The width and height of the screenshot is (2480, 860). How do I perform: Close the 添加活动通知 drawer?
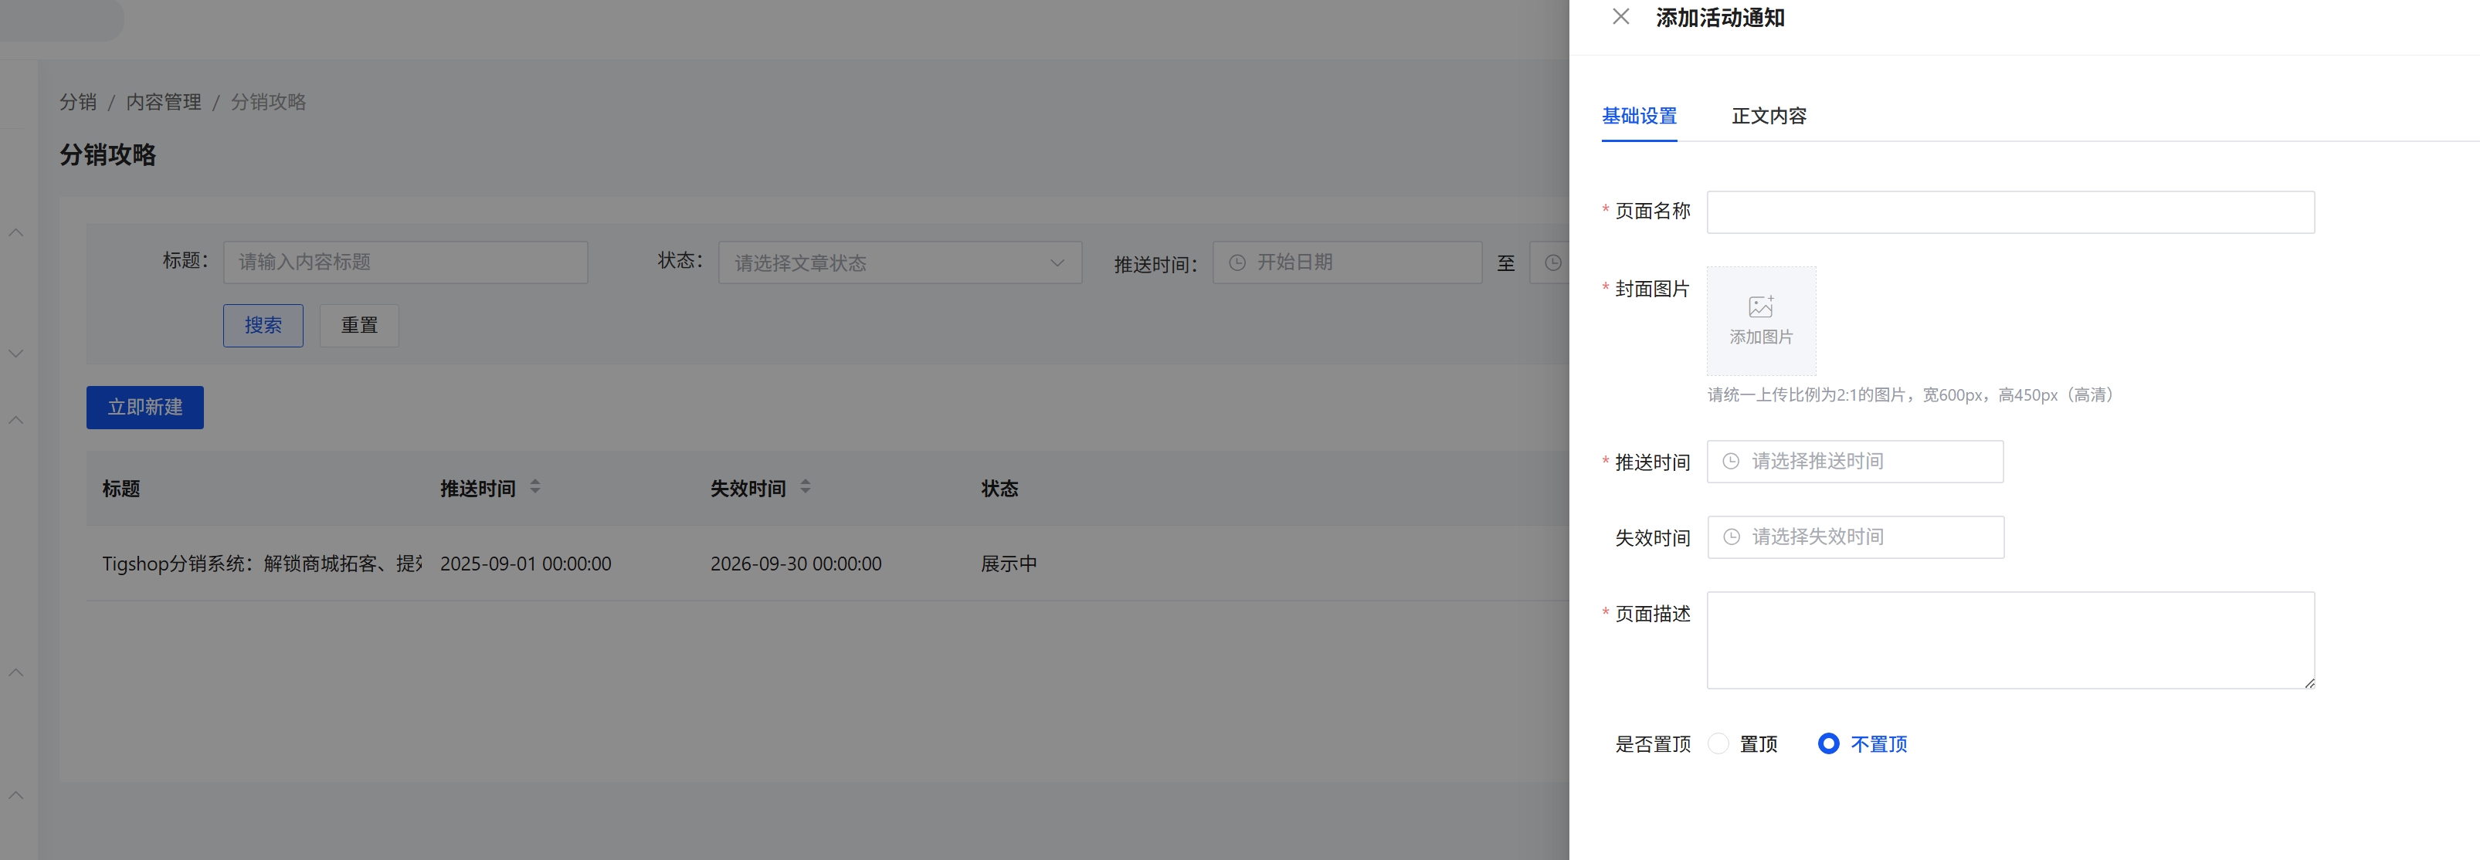coord(1620,16)
